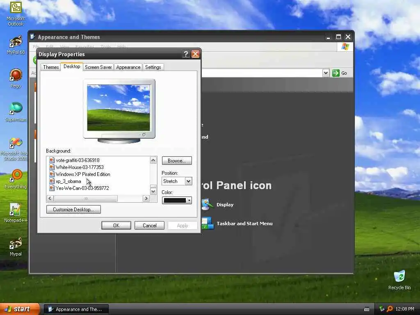The image size is (420, 315).
Task: Select the Recycle Bin icon
Action: click(x=399, y=280)
